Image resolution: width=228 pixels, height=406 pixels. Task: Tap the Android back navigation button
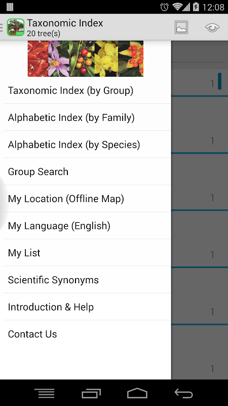pyautogui.click(x=184, y=393)
